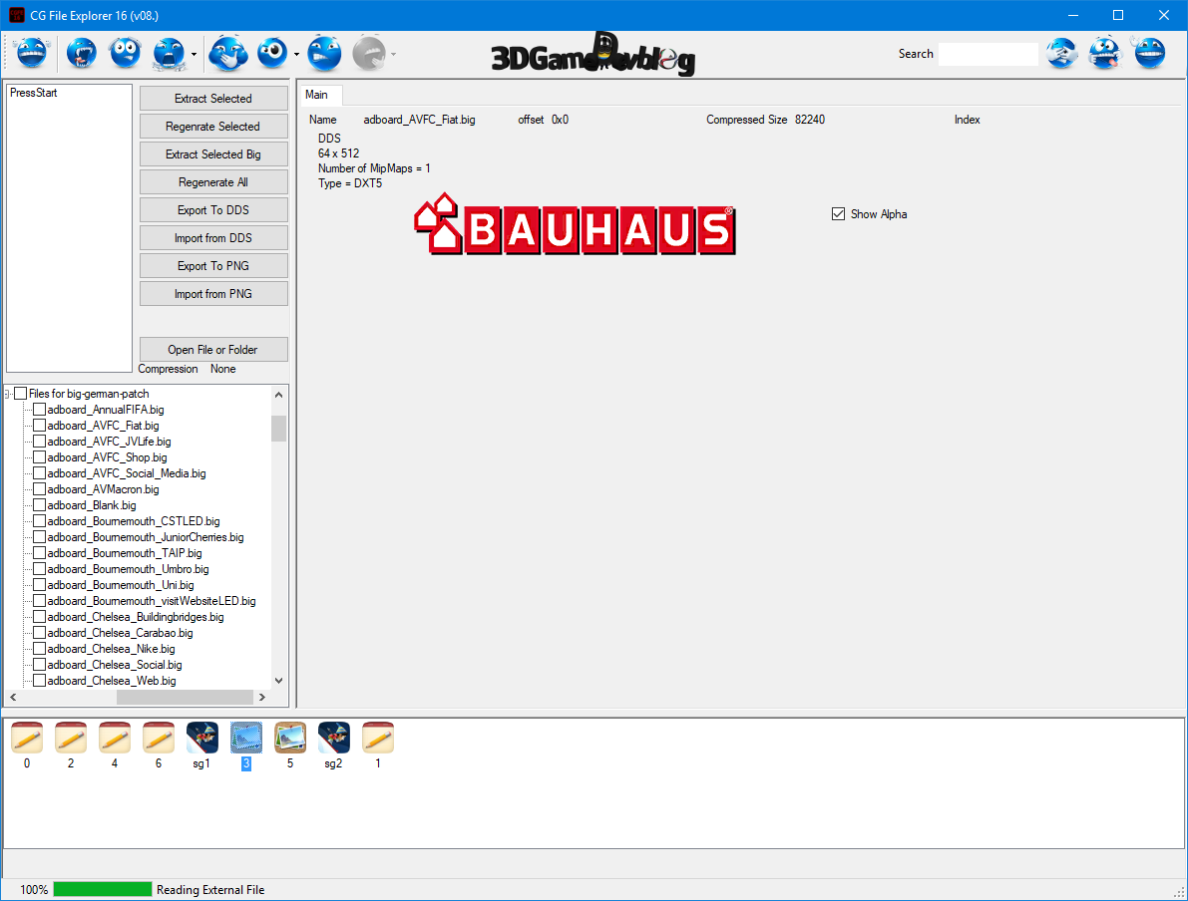Check adboard_AVFC_JVLife.big checkbox

pos(39,442)
